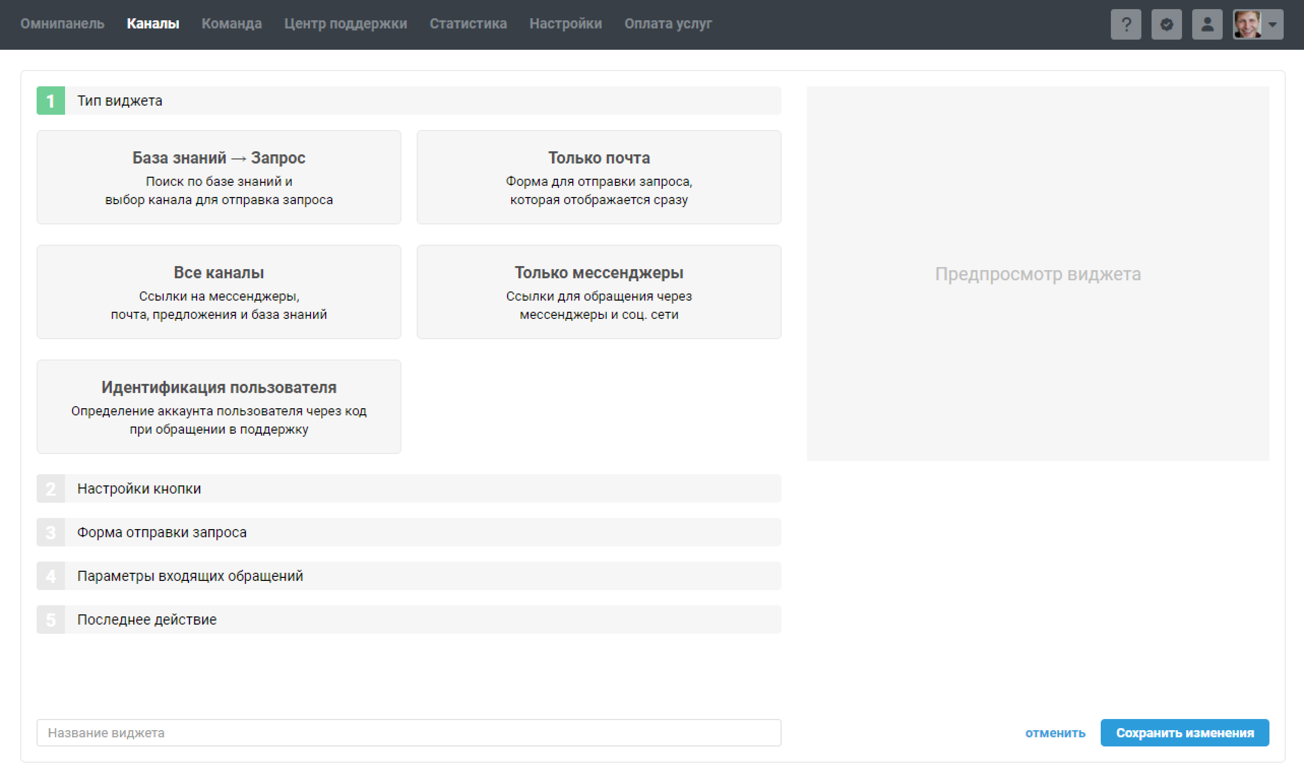Click the 'Сохранить изменения' button

[1184, 732]
